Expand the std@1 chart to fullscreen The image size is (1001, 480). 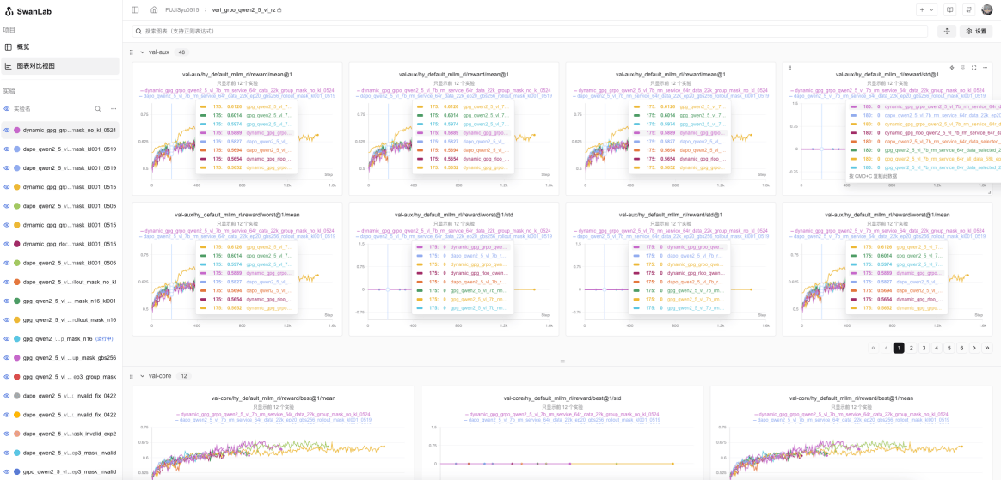(x=974, y=67)
